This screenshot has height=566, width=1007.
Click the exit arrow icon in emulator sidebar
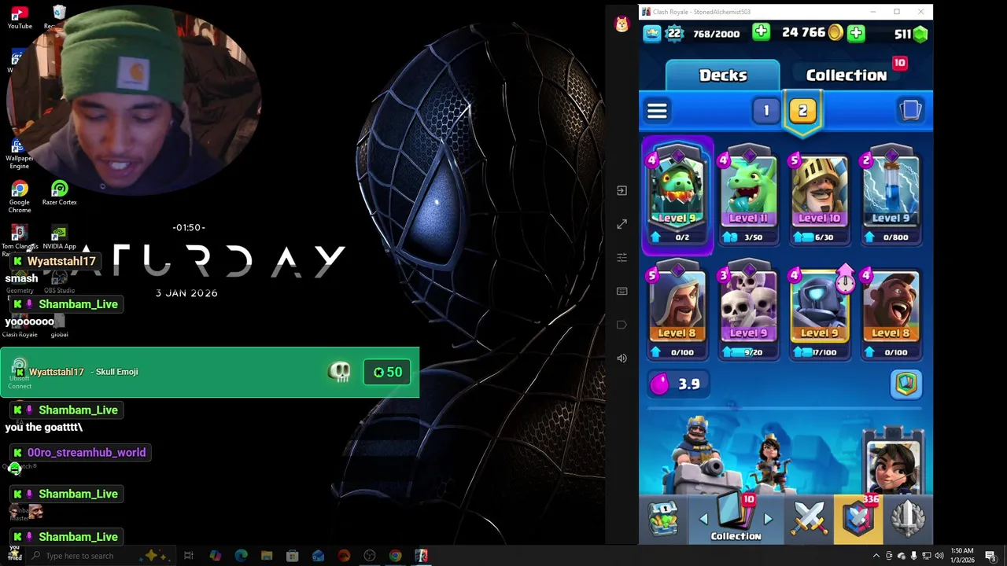622,190
